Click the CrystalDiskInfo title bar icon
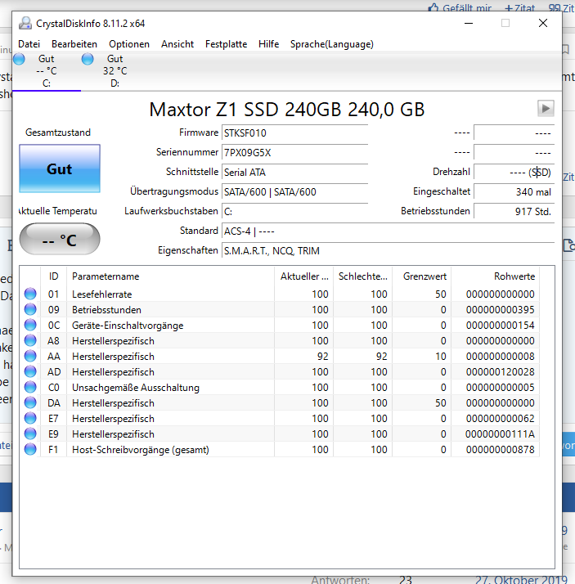This screenshot has width=575, height=584. [25, 24]
